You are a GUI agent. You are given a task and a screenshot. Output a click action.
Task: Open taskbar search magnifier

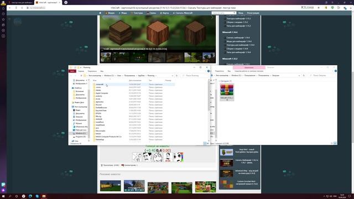pyautogui.click(x=10, y=196)
